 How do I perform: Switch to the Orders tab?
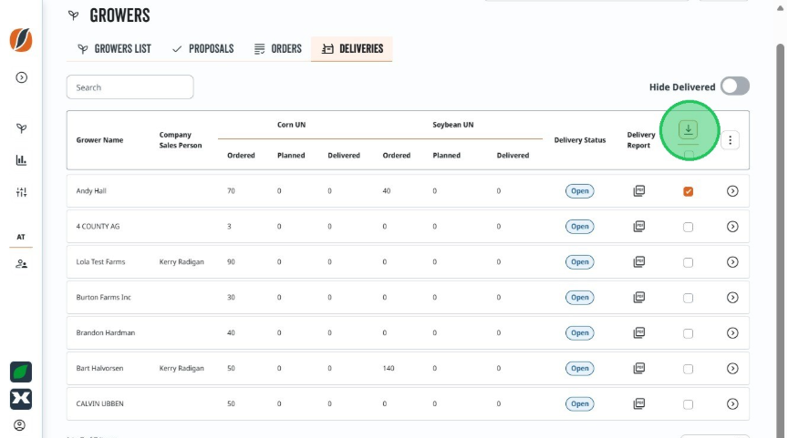278,48
